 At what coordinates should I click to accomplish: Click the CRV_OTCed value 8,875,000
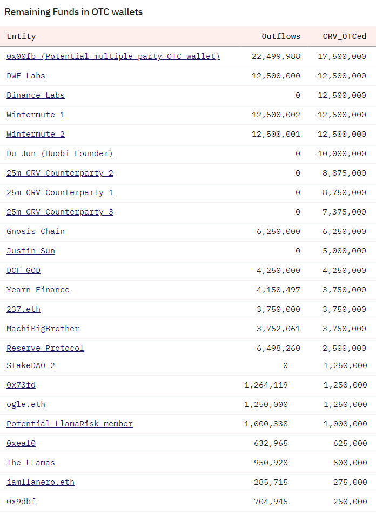click(345, 173)
